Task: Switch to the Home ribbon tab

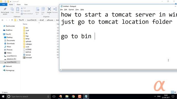Action: (11, 4)
